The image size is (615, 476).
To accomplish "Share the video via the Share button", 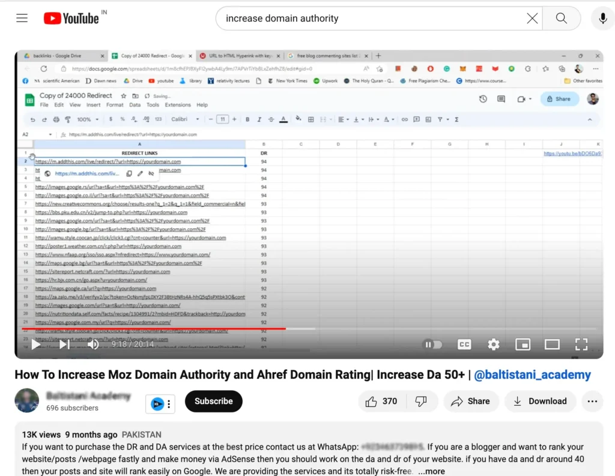I will [x=470, y=401].
